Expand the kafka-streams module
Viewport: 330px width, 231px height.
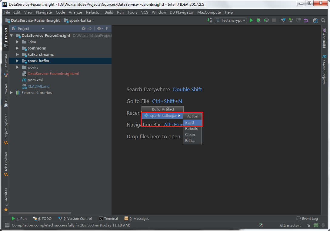click(x=18, y=54)
